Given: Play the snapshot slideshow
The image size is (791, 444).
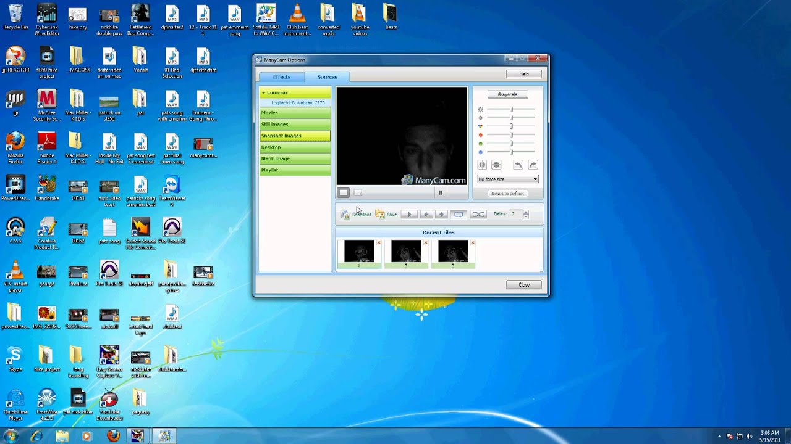Looking at the screenshot, I should tap(409, 215).
